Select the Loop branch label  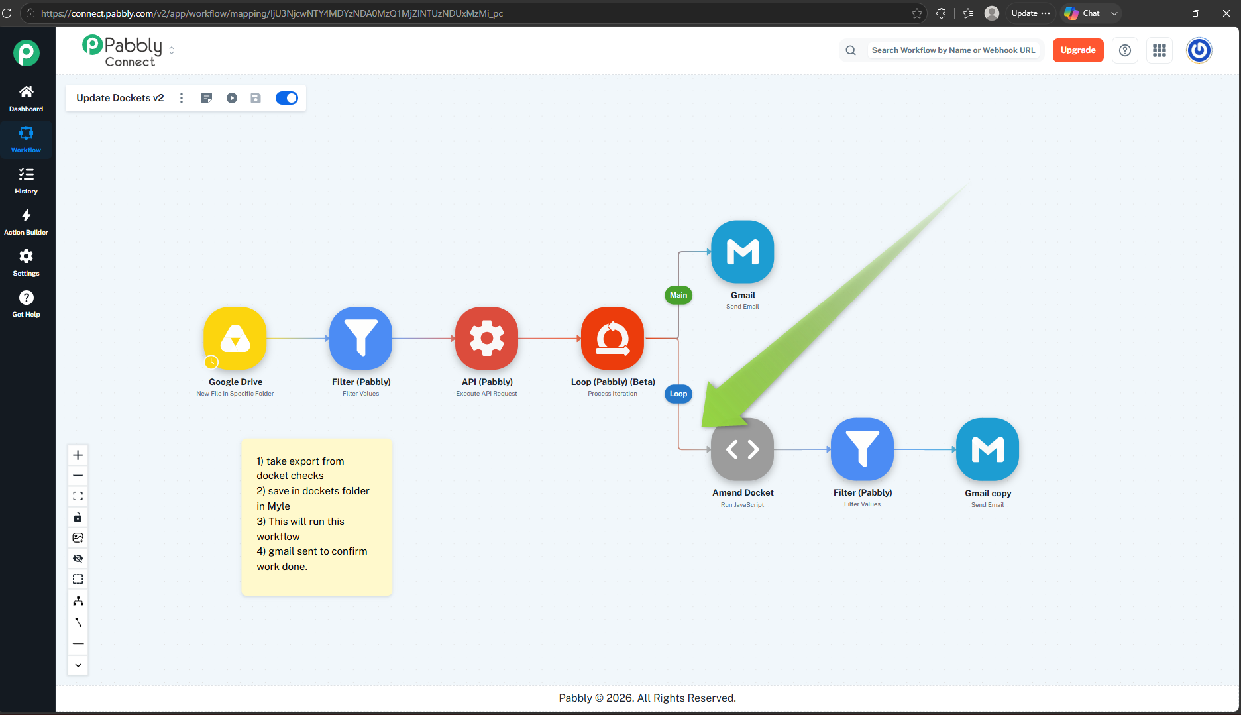pos(678,394)
